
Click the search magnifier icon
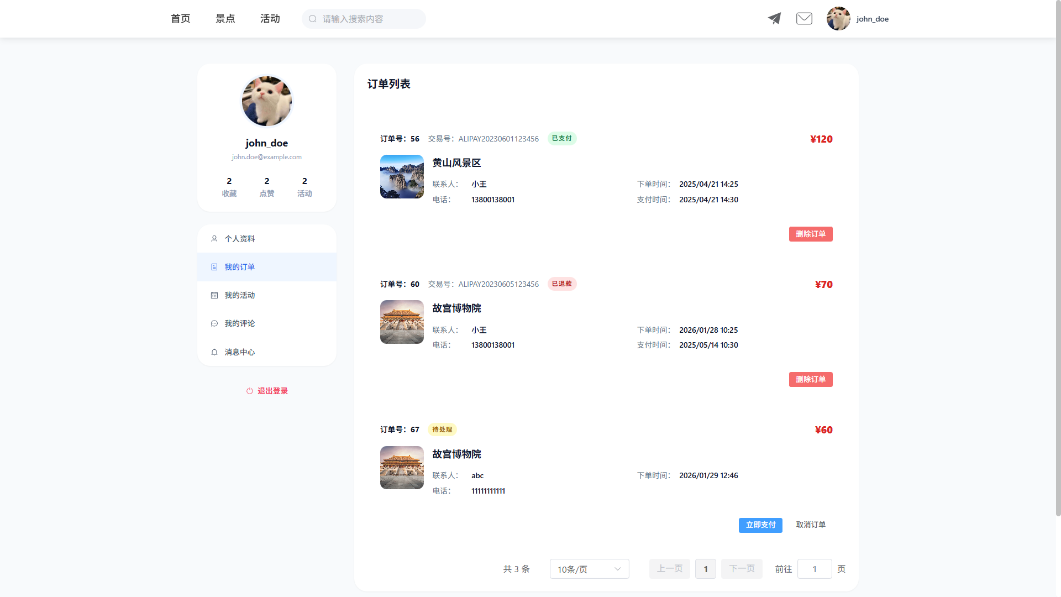(313, 19)
